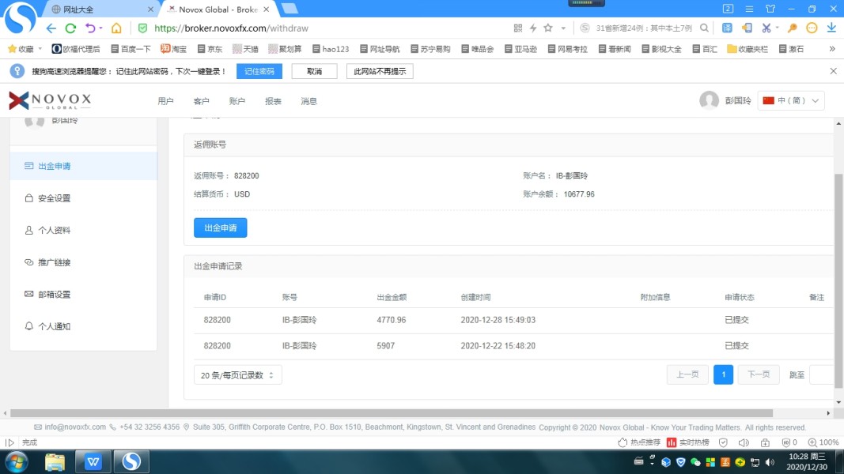This screenshot has width=844, height=474.
Task: Click the 跳至 page number input field
Action: click(823, 374)
